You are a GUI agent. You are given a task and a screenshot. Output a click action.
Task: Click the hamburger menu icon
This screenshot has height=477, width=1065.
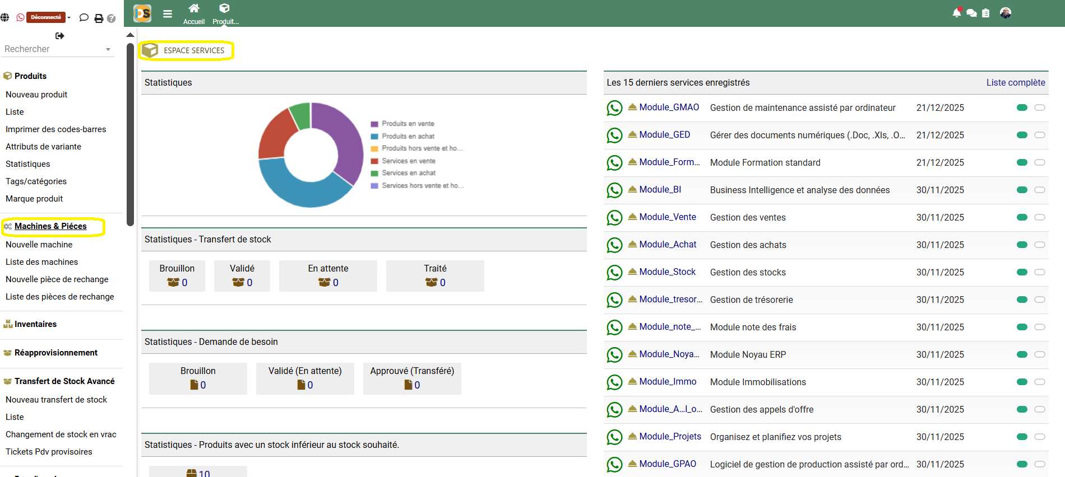click(168, 14)
